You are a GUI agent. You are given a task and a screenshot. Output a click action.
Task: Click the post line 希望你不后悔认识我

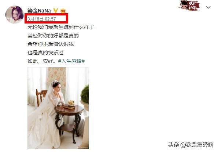pyautogui.click(x=51, y=44)
